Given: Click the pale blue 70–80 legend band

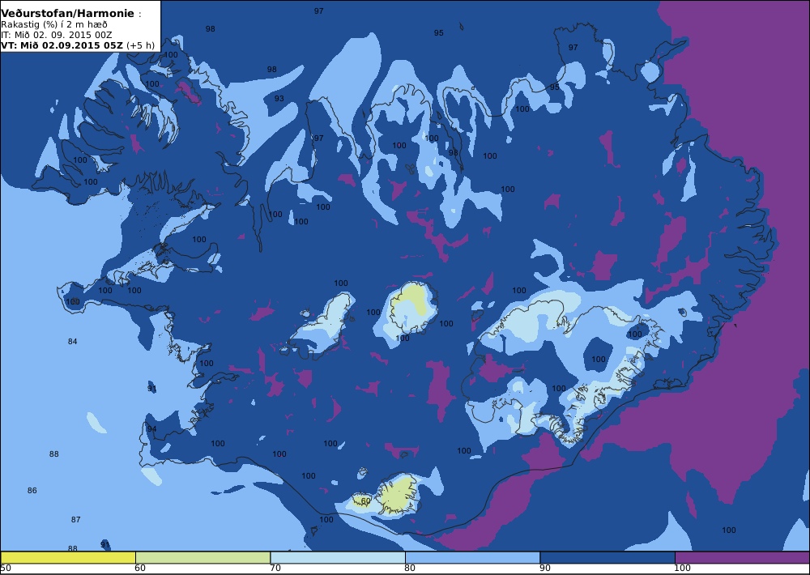Looking at the screenshot, I should (x=337, y=557).
